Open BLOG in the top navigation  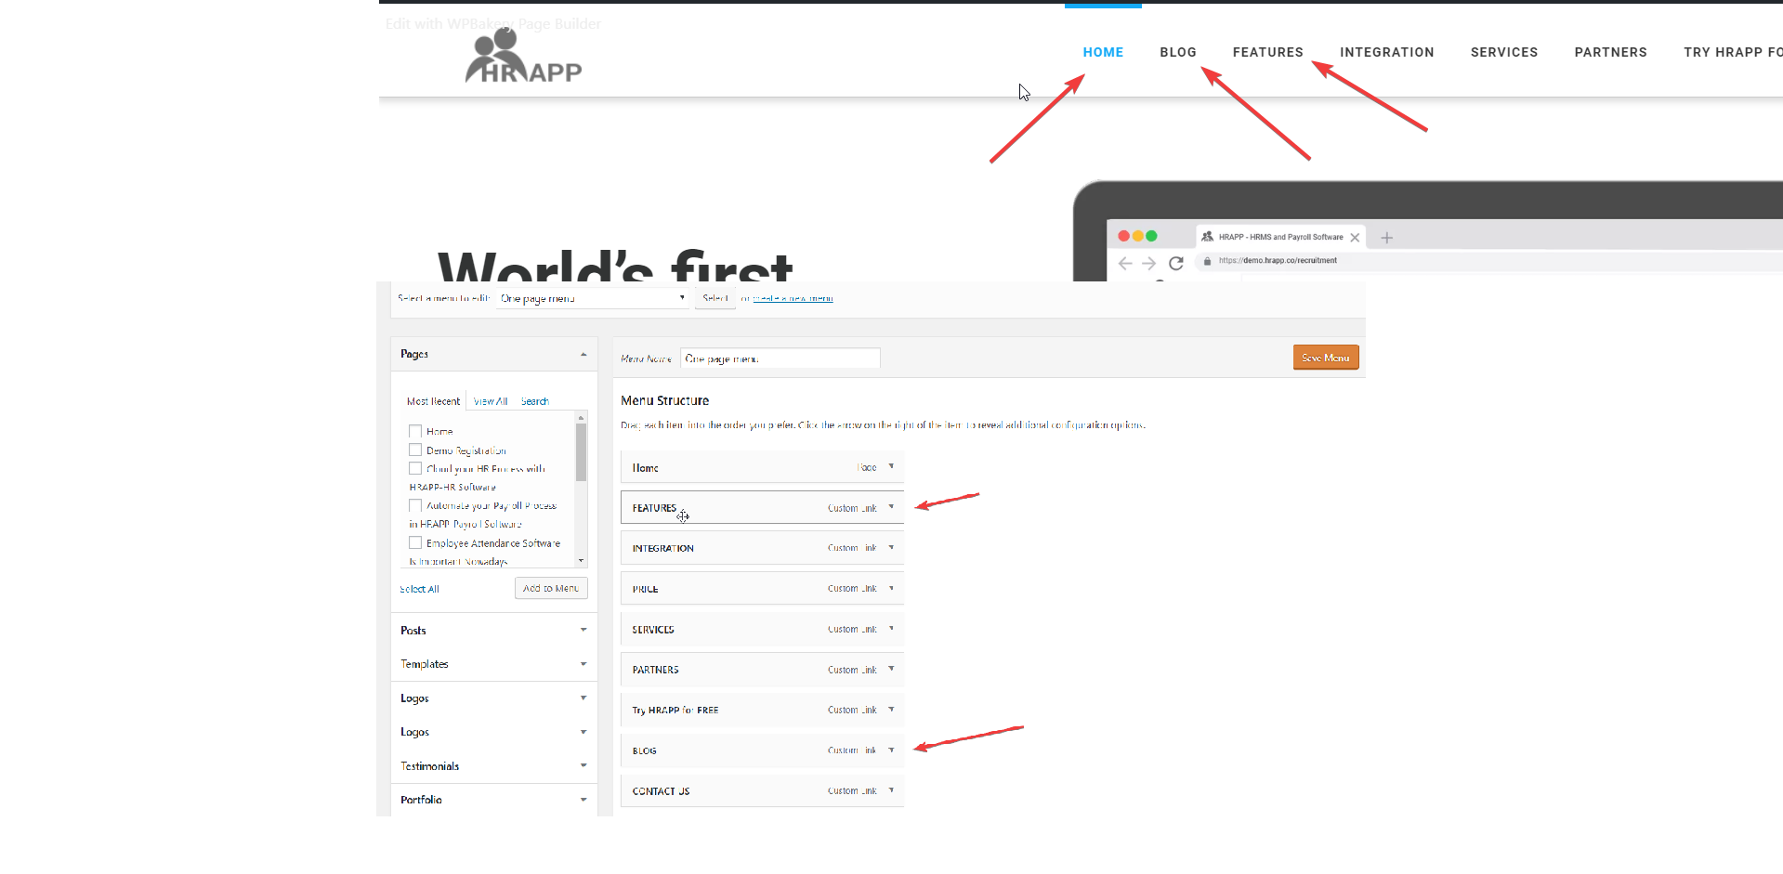[x=1177, y=52]
